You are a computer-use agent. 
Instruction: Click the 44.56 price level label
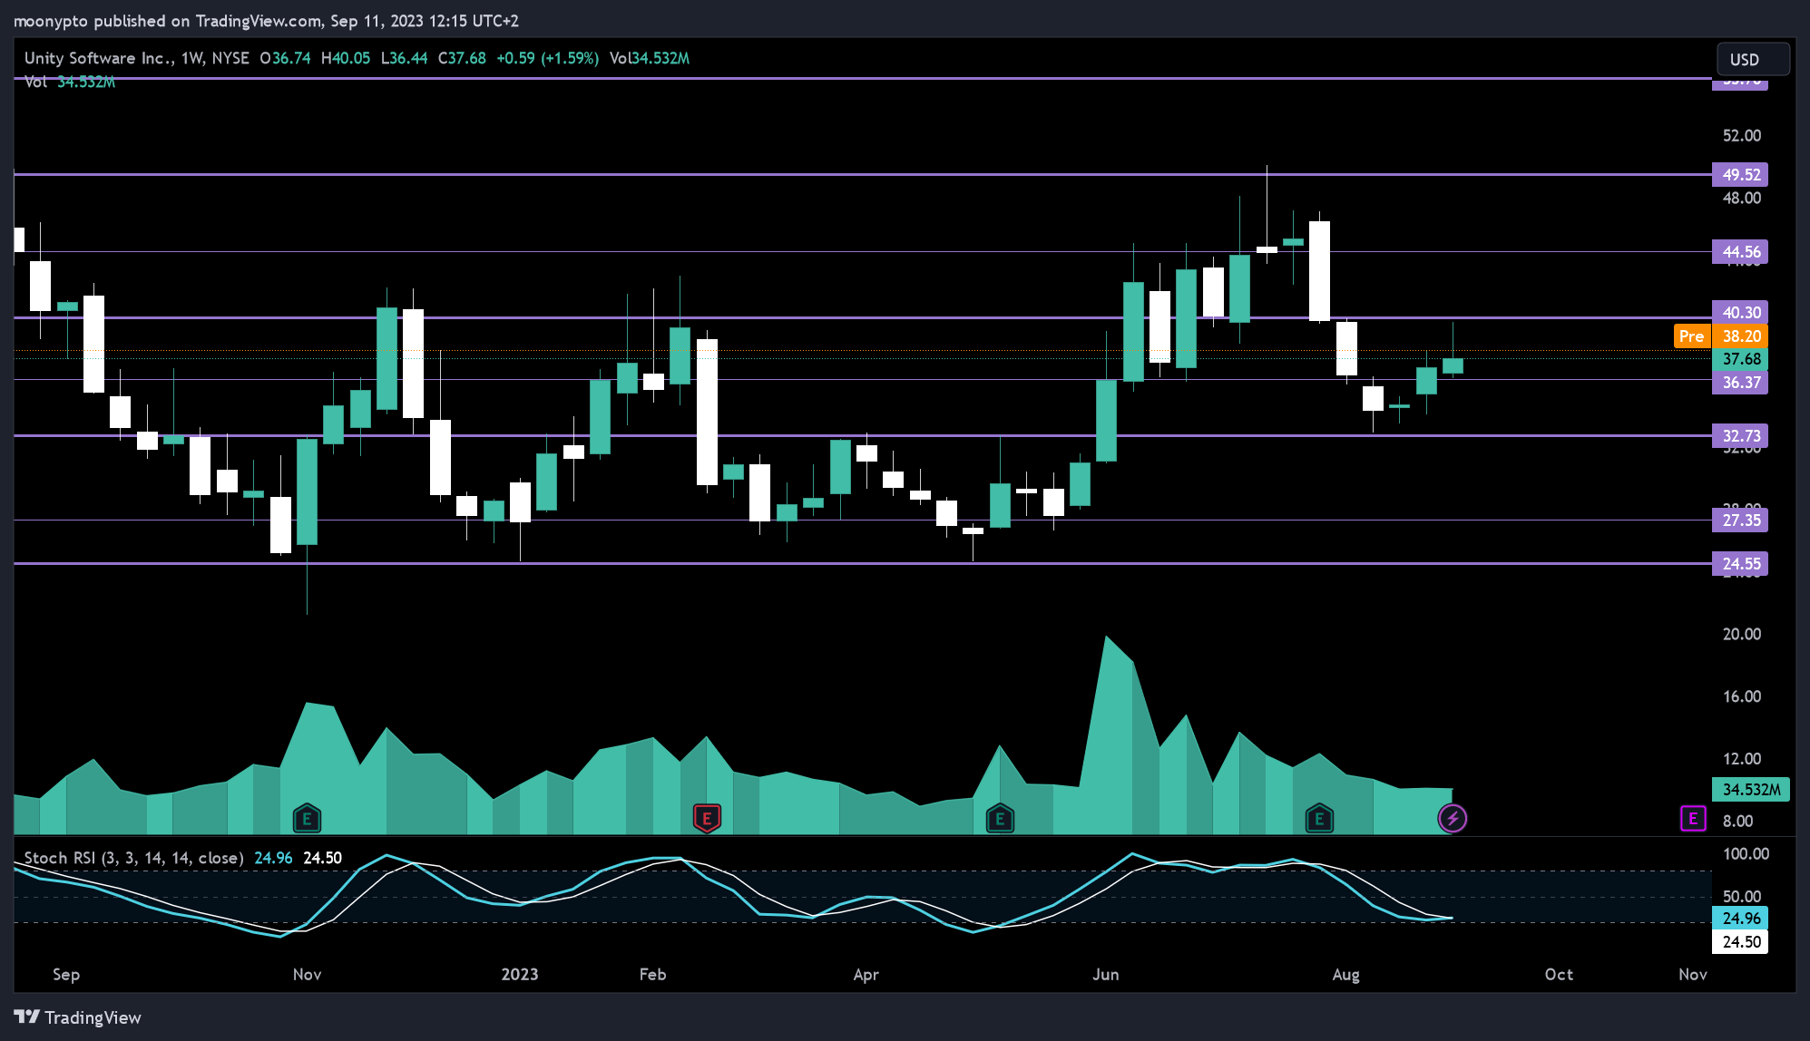[1740, 252]
